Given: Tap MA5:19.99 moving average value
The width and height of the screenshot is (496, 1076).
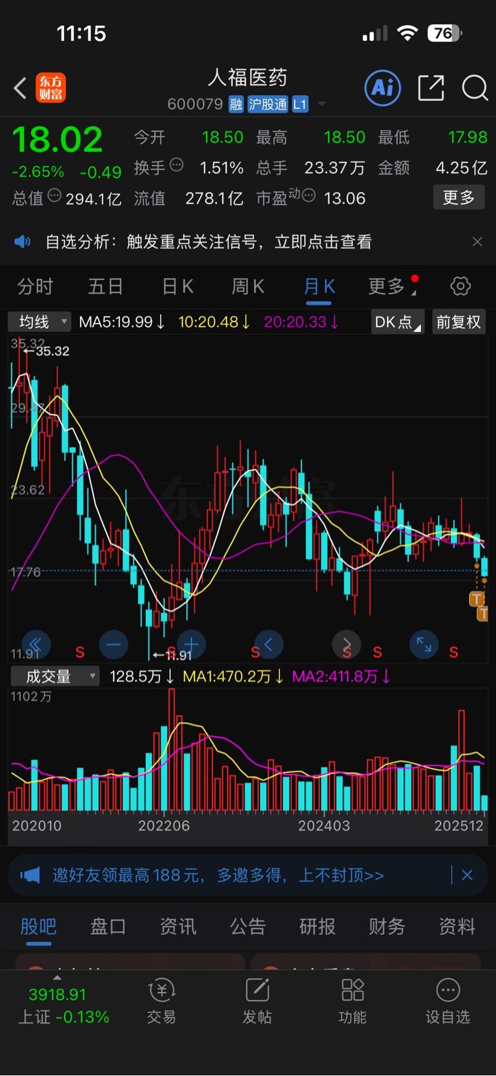Looking at the screenshot, I should click(122, 322).
